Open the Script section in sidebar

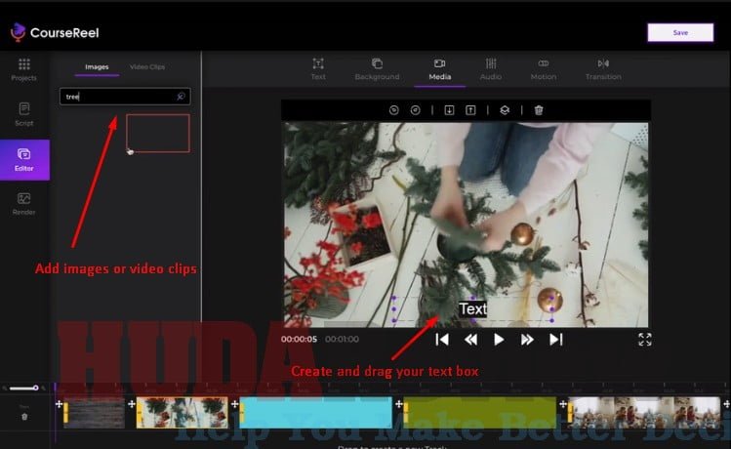tap(24, 114)
